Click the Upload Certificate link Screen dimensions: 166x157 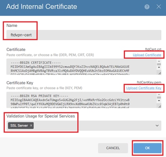click(x=147, y=55)
